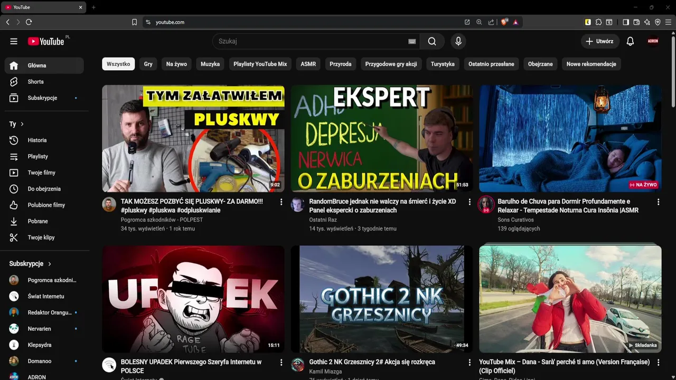Play the TYM ZAŁATWIŁEM PLUSKWY thumbnail
Screen dimensions: 676x380
(193, 138)
